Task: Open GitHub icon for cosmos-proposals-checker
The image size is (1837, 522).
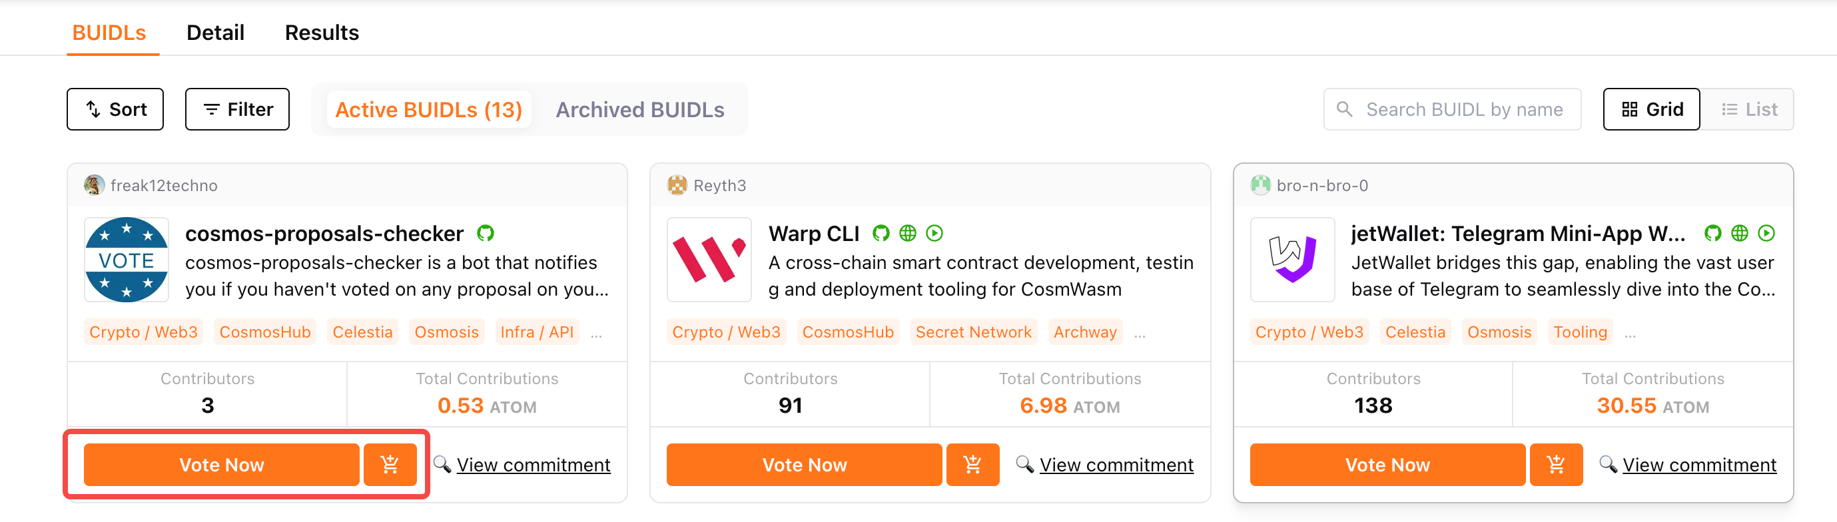Action: [x=486, y=233]
